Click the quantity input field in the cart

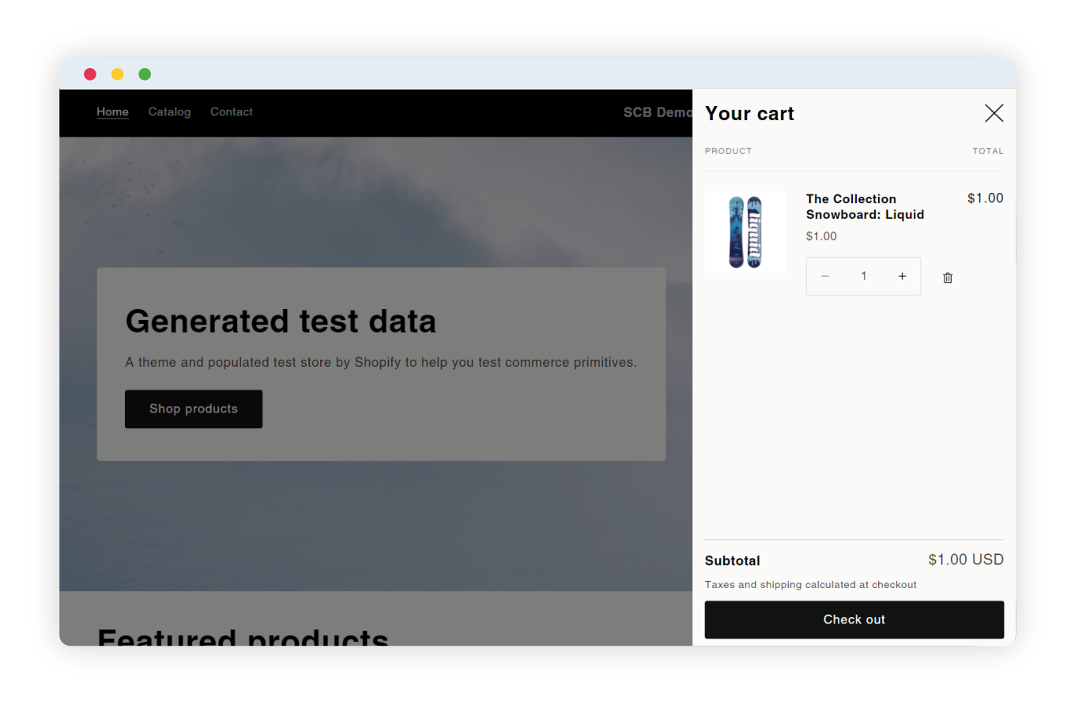pyautogui.click(x=863, y=277)
